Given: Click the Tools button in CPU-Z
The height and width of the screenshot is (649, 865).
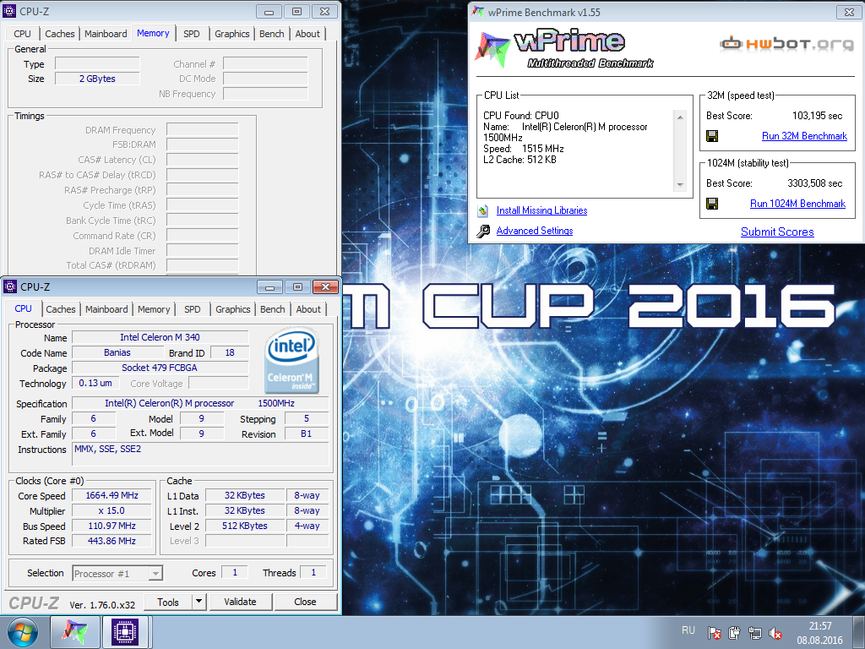Looking at the screenshot, I should 168,602.
